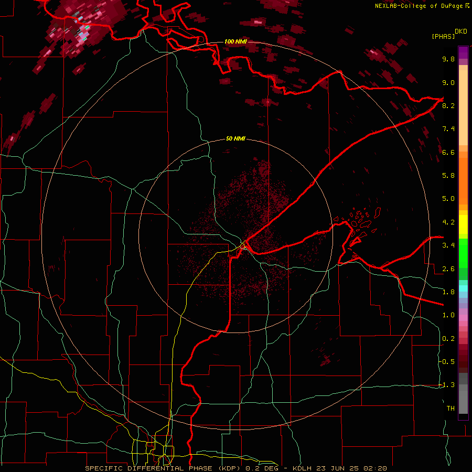Click the 8.2 scale value

click(448, 105)
